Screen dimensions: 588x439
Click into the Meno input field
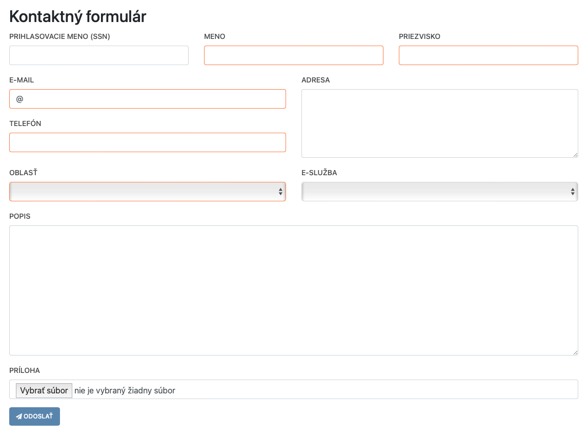coord(293,55)
